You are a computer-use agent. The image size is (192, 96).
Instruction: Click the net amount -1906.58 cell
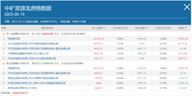[183, 83]
